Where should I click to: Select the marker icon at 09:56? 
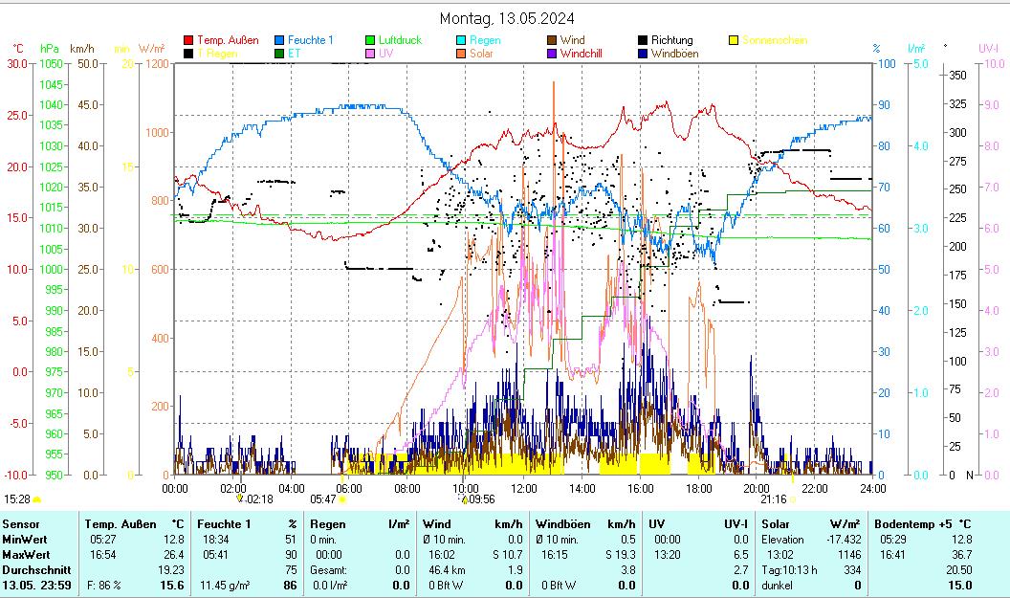pyautogui.click(x=465, y=499)
